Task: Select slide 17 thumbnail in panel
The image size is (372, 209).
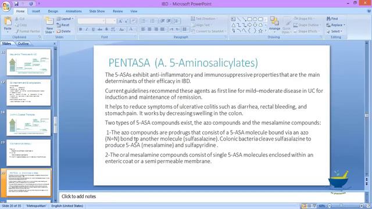Action: click(28, 93)
